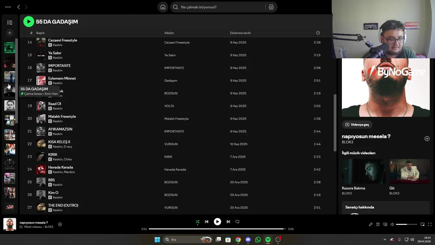
Task: Click the now playing cover thumbnail
Action: [x=10, y=224]
